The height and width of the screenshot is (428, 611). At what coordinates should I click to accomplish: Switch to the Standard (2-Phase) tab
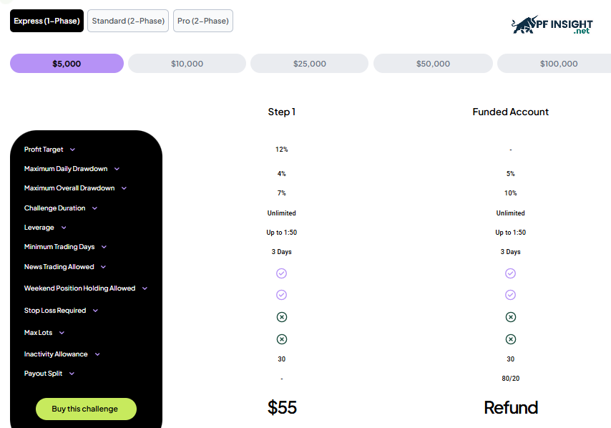pos(128,21)
